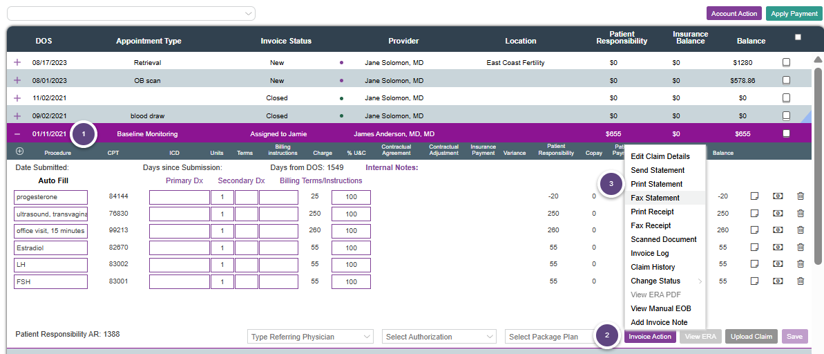Open the note icon on the progesterone row
The image size is (824, 354).
click(755, 196)
